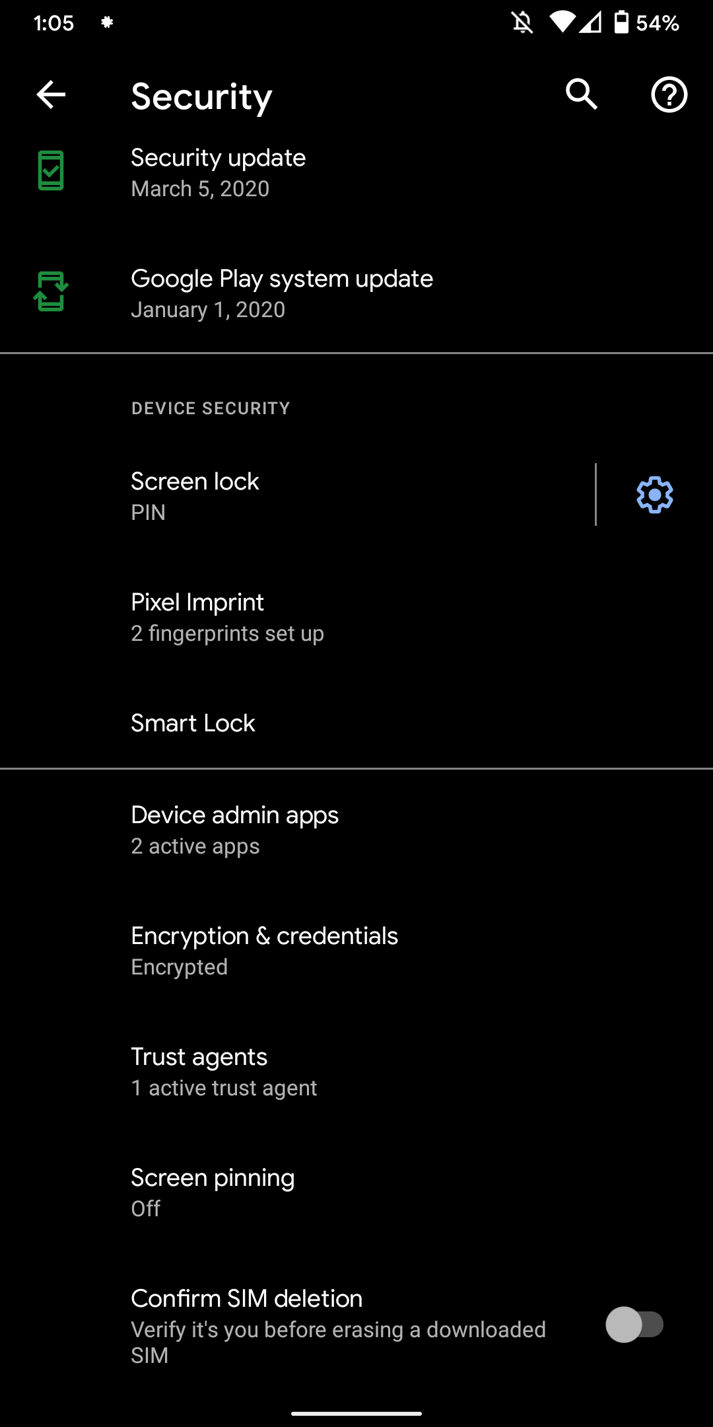Tap the muted notifications bell status icon
This screenshot has width=713, height=1427.
coord(521,22)
